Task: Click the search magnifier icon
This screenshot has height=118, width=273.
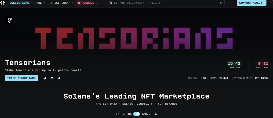Action: tap(111, 3)
